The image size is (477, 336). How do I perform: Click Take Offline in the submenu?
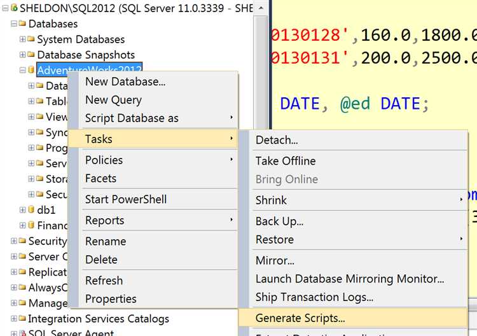(286, 161)
